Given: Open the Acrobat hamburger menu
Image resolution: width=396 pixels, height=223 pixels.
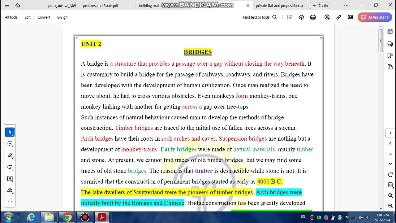Looking at the screenshot, I should 7,6.
